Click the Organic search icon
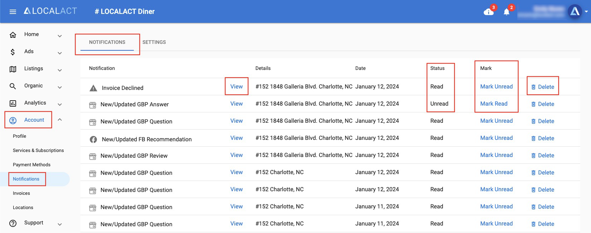 pos(13,86)
